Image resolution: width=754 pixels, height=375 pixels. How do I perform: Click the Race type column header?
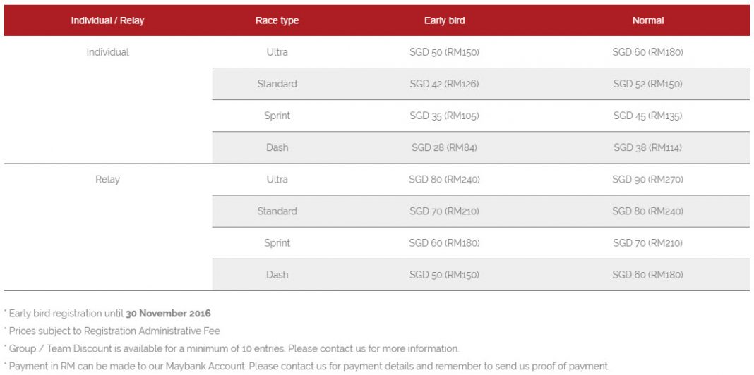(x=277, y=20)
